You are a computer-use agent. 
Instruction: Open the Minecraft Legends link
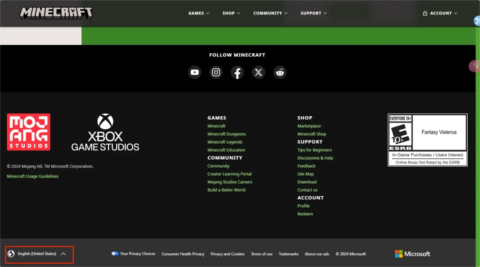click(x=225, y=142)
